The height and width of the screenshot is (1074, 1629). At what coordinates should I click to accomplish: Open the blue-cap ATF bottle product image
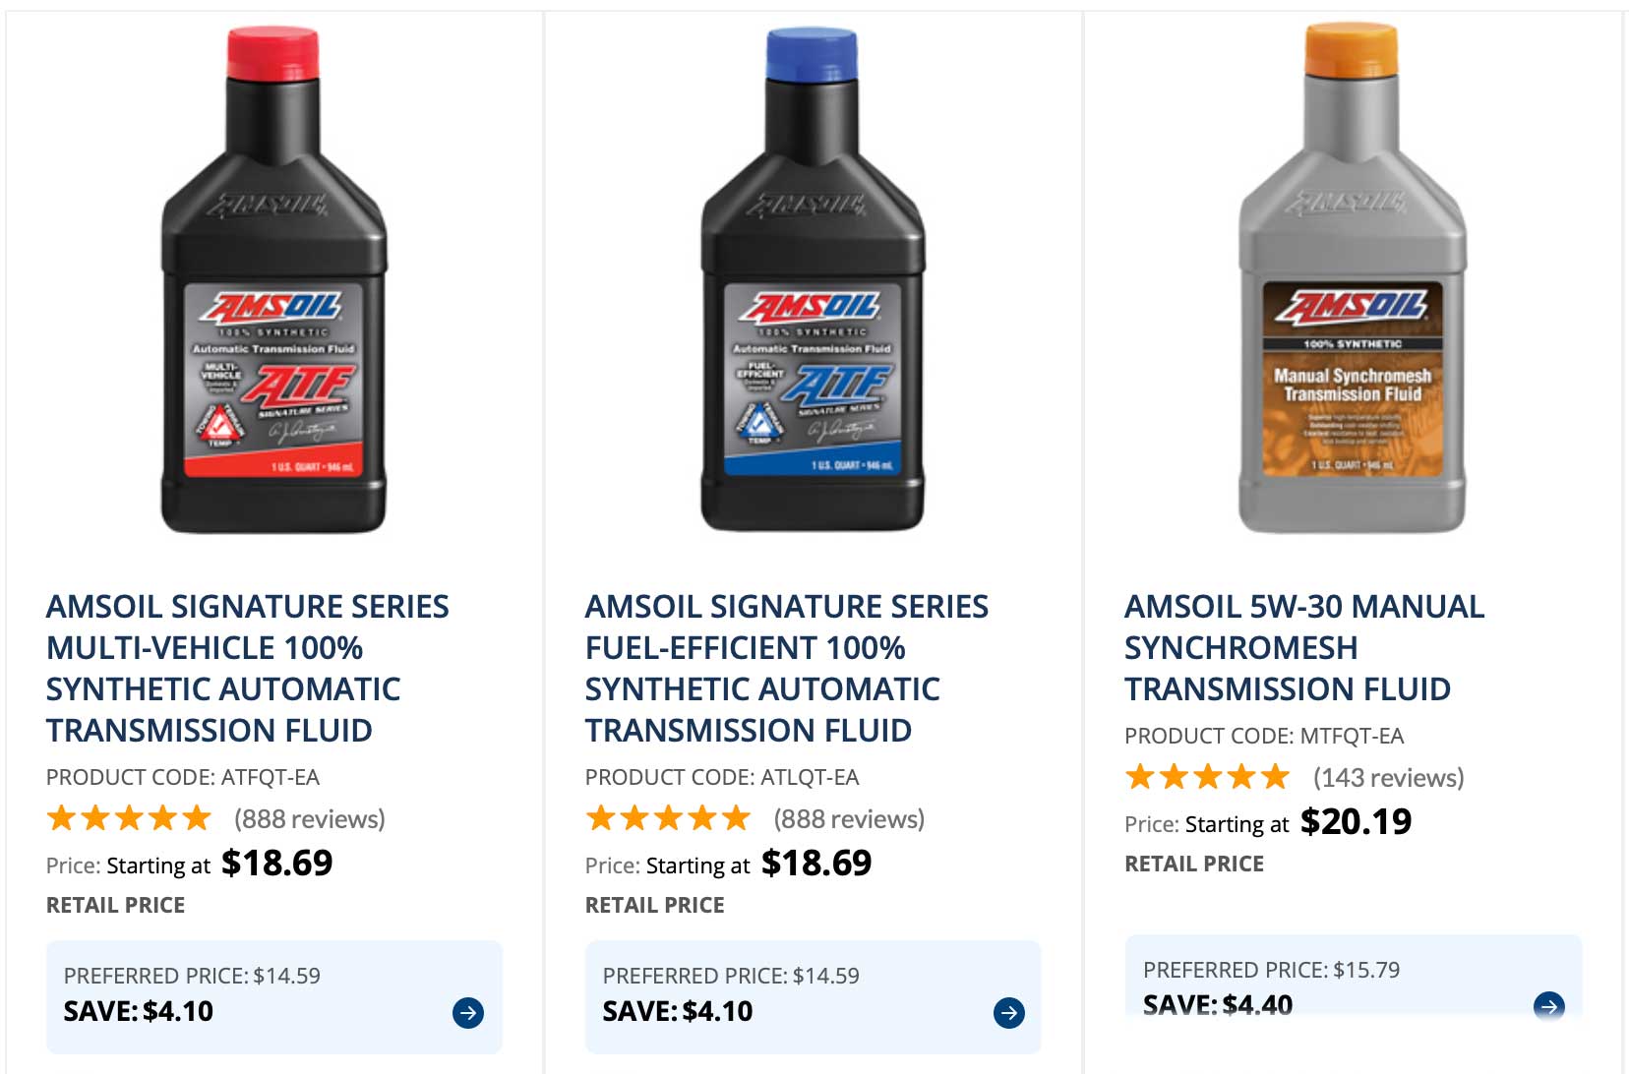[816, 285]
